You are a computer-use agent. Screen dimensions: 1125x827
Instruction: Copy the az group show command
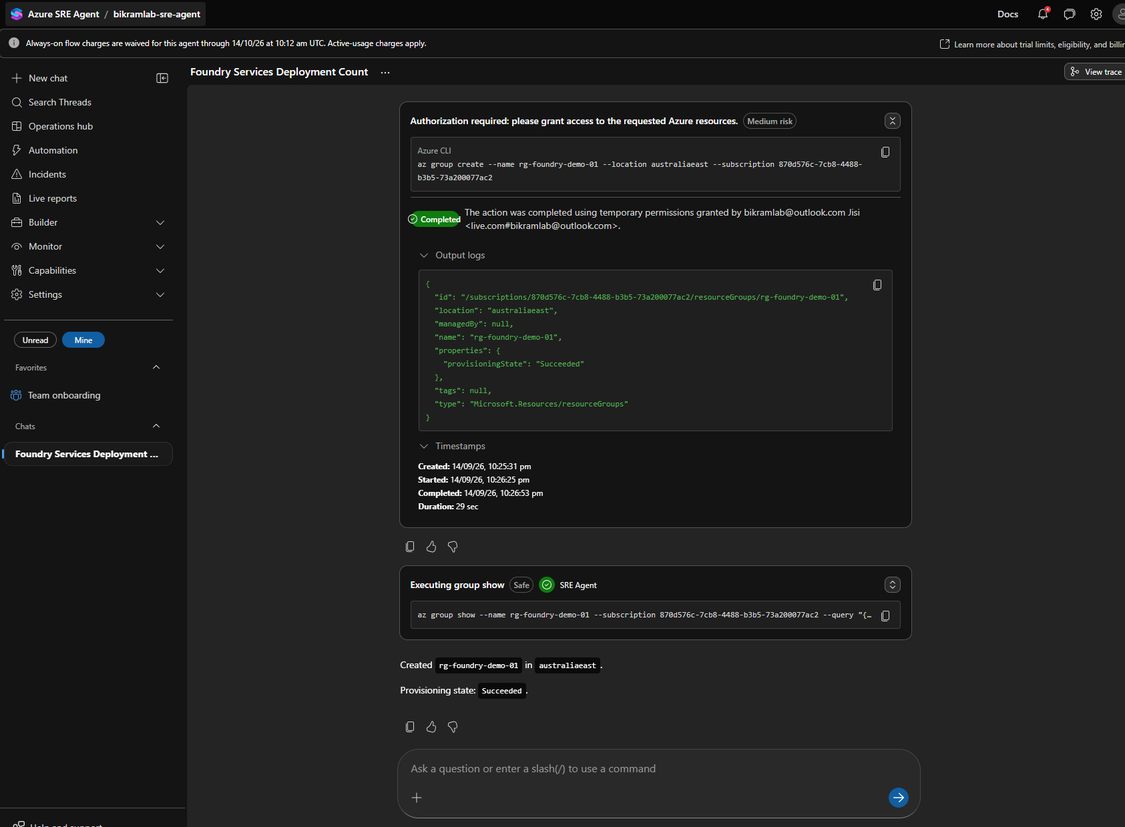(885, 615)
